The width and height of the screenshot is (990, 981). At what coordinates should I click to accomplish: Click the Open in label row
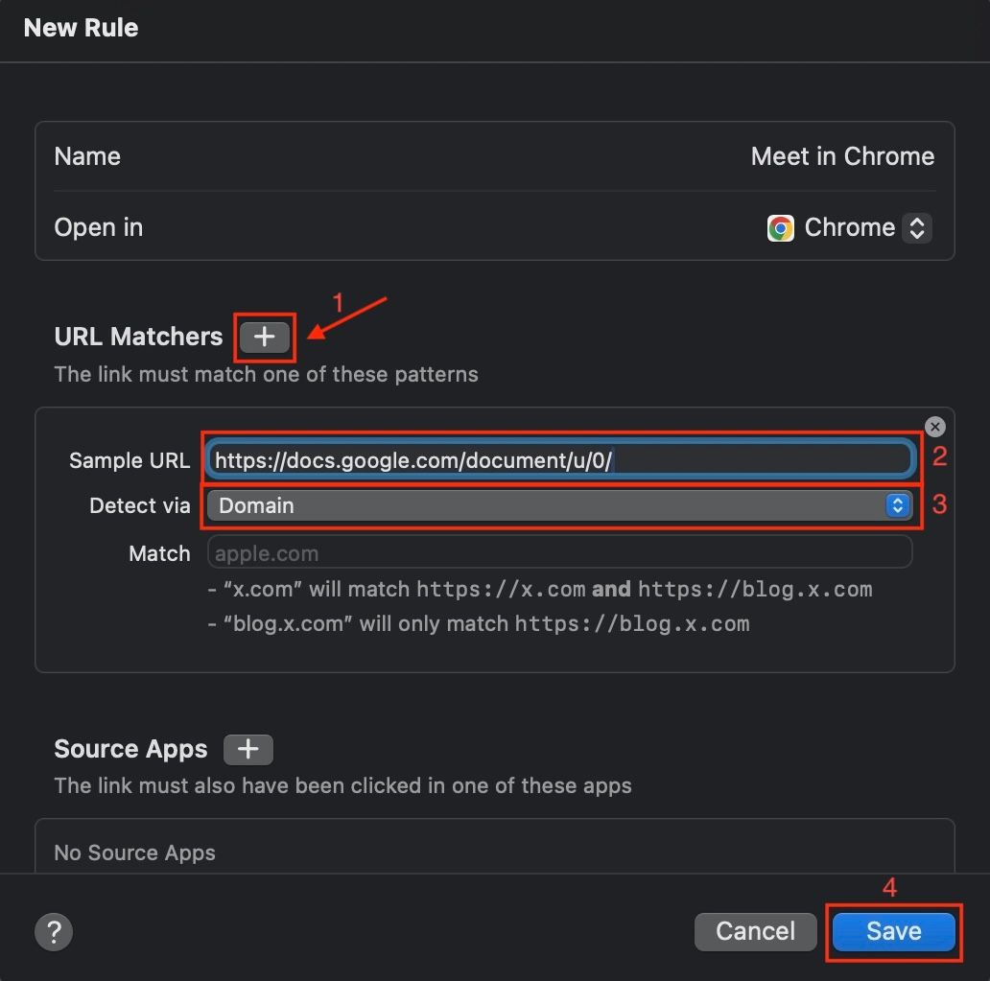(x=98, y=227)
